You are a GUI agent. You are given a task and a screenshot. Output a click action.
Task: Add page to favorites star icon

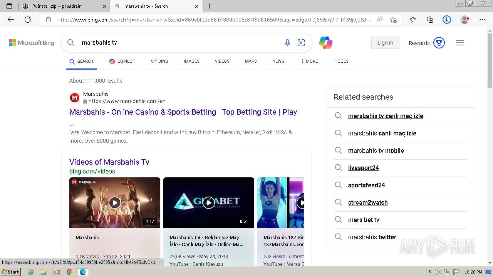click(393, 20)
